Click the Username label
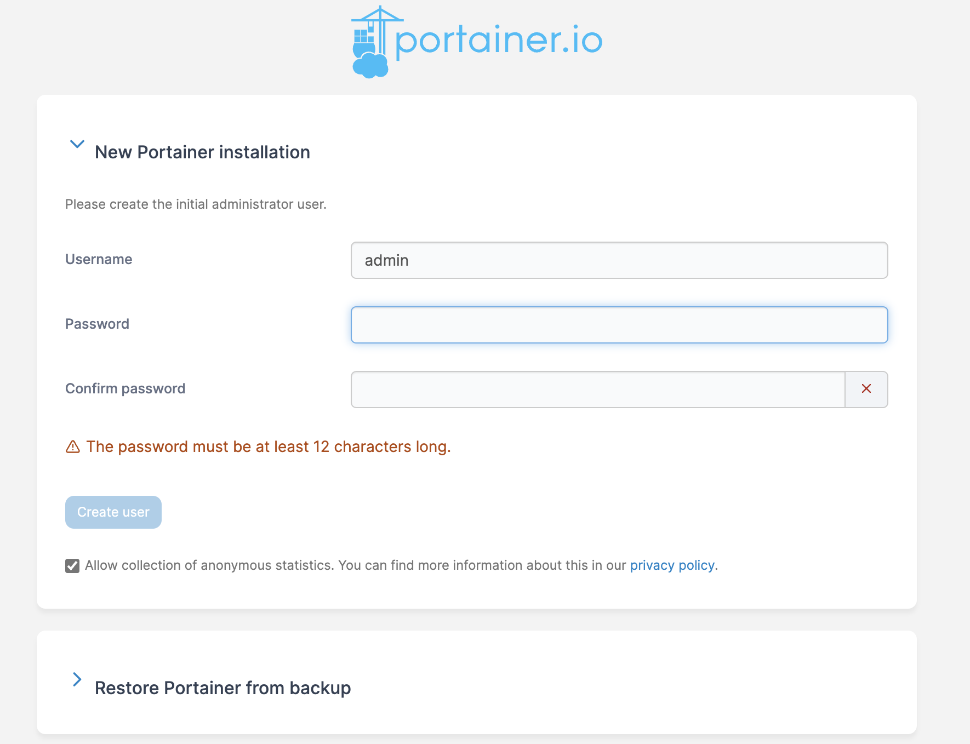The height and width of the screenshot is (744, 970). (99, 259)
